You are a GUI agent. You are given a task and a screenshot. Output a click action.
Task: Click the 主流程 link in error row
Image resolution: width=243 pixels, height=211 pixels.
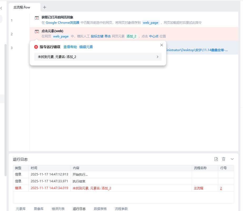tap(198, 188)
